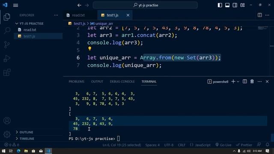Switch to the PROBLEMS panel tab
The width and height of the screenshot is (274, 154).
(x=76, y=82)
